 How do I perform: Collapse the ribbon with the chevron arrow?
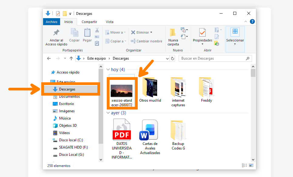(x=245, y=21)
